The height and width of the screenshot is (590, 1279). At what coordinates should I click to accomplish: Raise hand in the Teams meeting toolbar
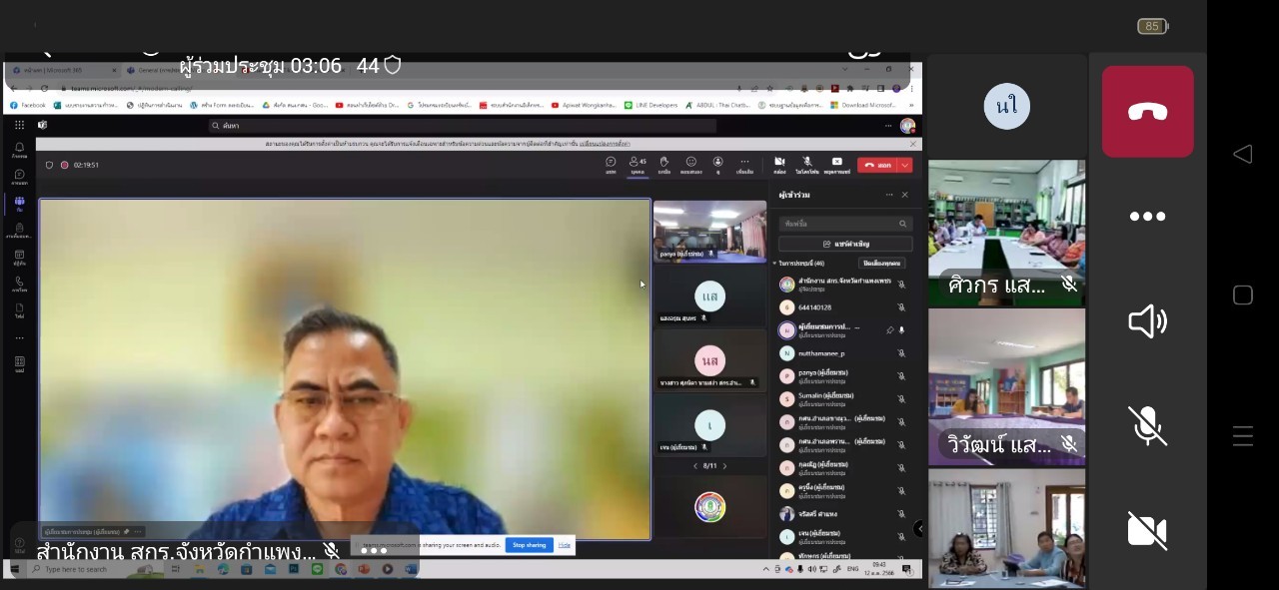click(x=663, y=164)
